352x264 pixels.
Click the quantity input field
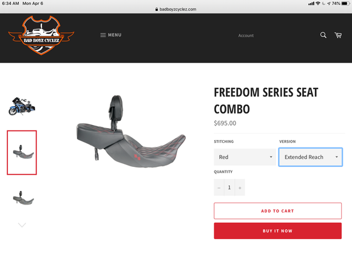pos(229,188)
